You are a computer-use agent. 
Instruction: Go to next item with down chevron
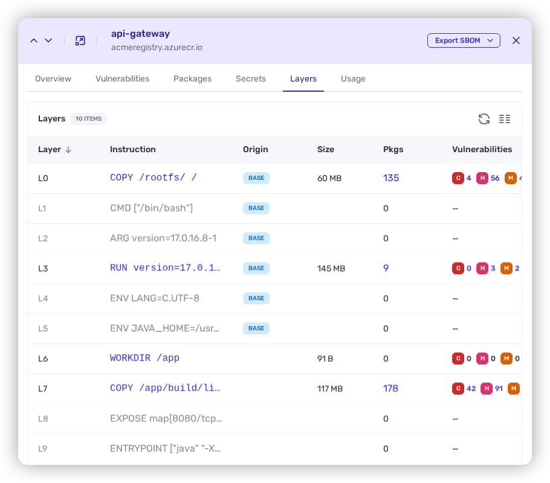tap(48, 40)
